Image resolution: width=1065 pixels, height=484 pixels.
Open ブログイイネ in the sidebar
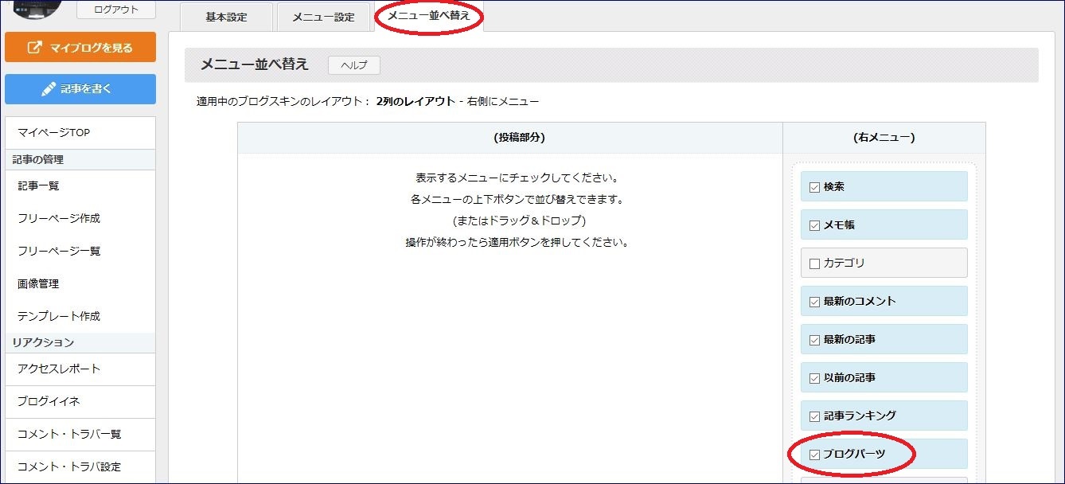[80, 401]
